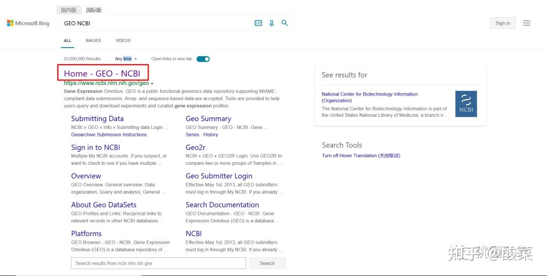Screen dimensions: 547x276
Task: Open the About Geo DataSets sublink
Action: pyautogui.click(x=104, y=205)
